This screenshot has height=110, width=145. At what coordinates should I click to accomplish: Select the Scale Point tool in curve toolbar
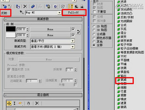click(x=15, y=103)
